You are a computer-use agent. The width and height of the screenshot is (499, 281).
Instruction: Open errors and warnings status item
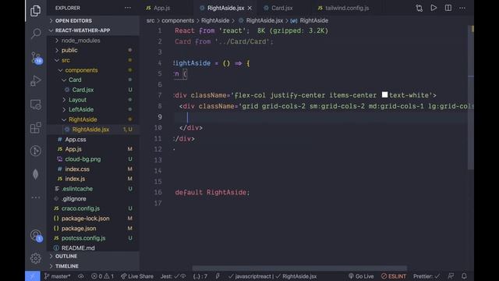click(x=102, y=276)
